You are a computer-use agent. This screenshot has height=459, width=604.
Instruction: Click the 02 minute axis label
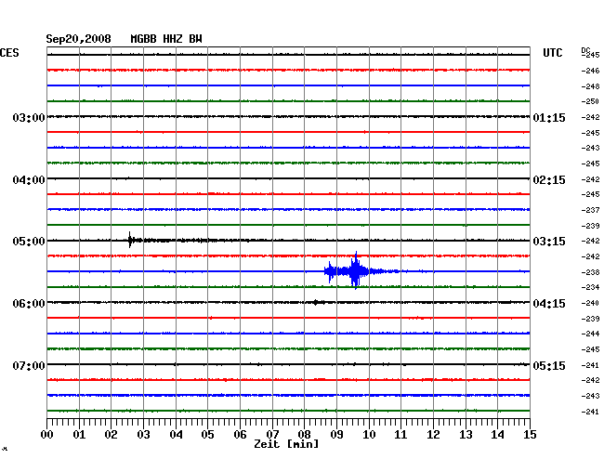click(x=111, y=435)
